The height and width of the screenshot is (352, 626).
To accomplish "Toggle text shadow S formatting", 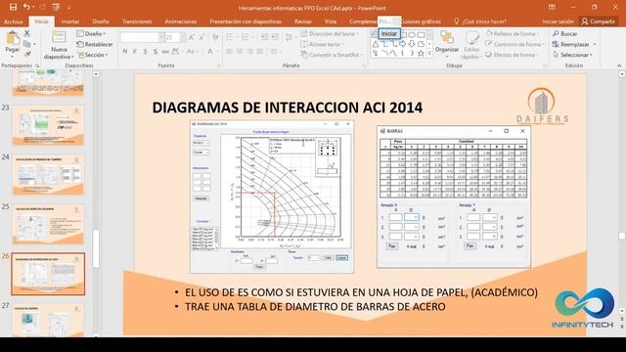I will point(155,52).
